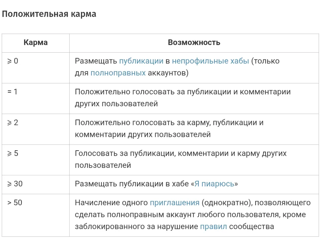Follow the «непрофильные хабы» link
The image size is (320, 242).
[210, 61]
